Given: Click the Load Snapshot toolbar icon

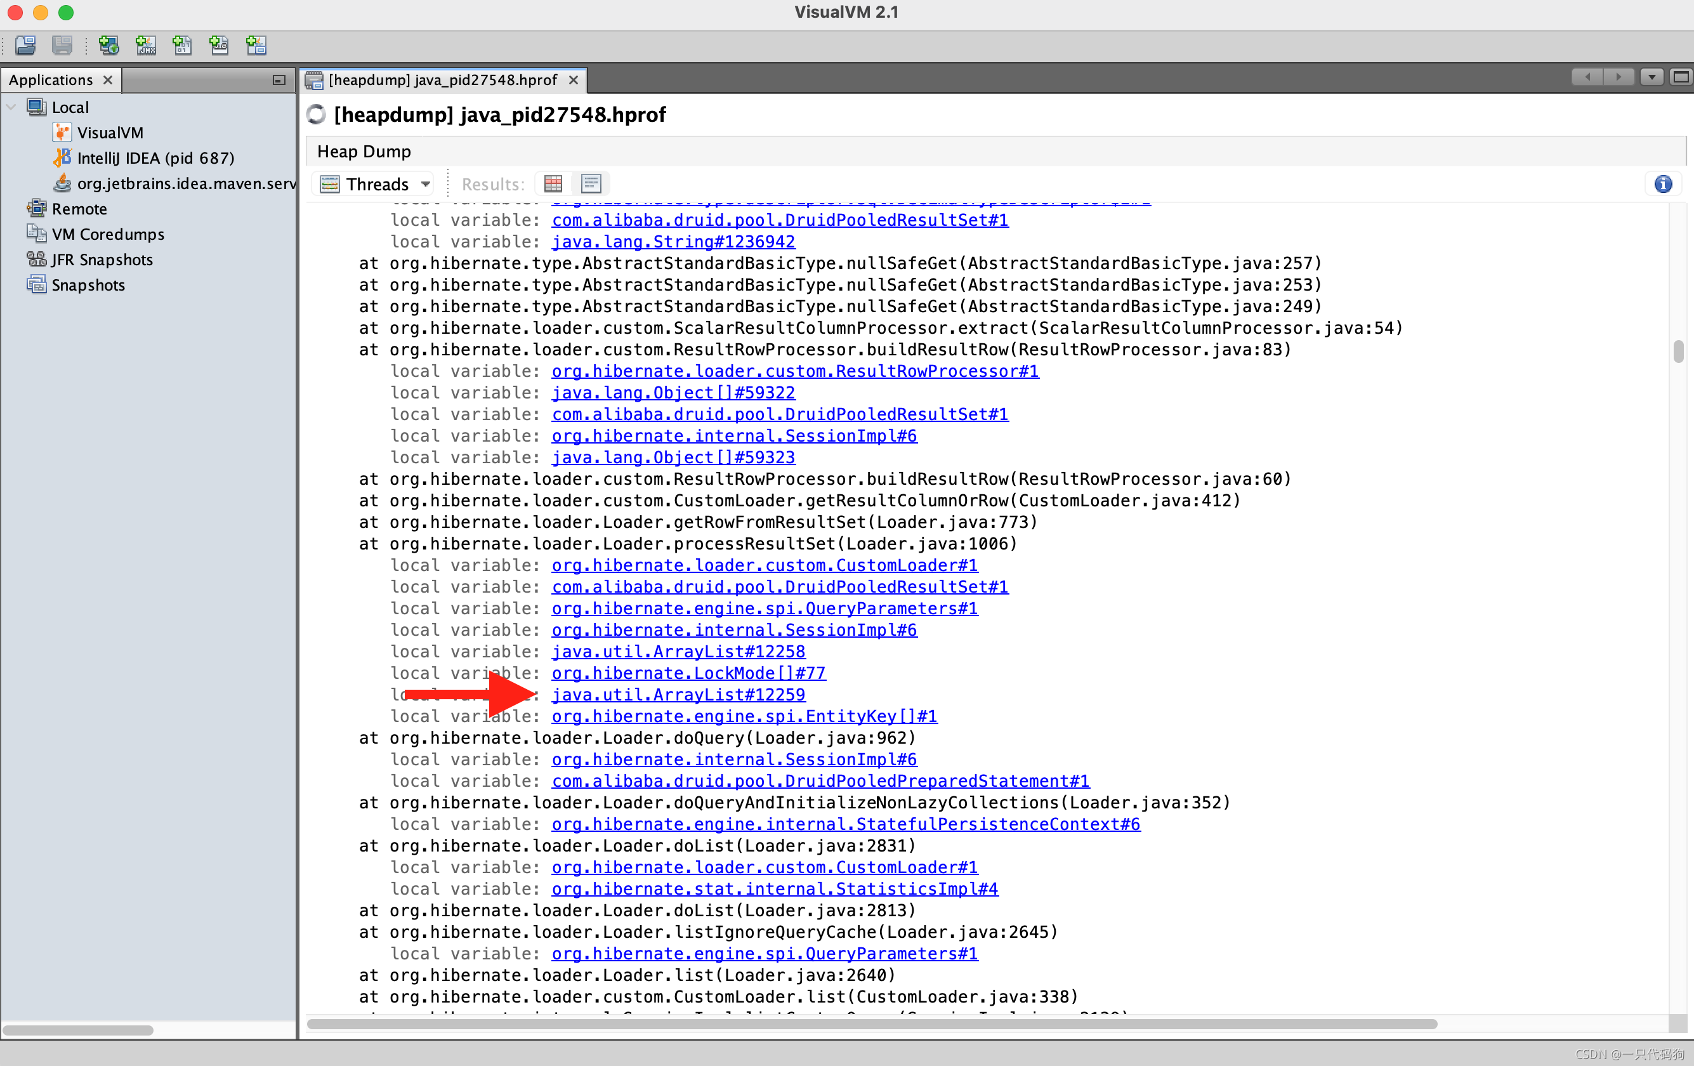Looking at the screenshot, I should [x=26, y=46].
